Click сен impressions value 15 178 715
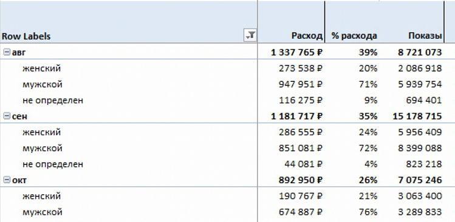Image resolution: width=455 pixels, height=222 pixels. click(x=417, y=116)
